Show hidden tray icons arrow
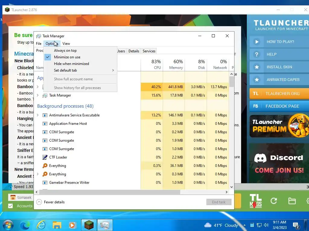309x231 pixels. pyautogui.click(x=244, y=225)
